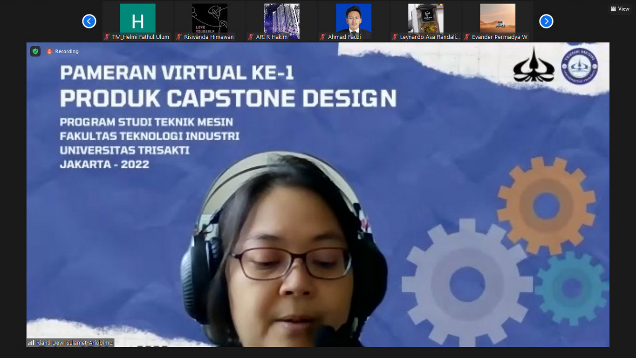Screen dimensions: 636x358
Task: Click the 'Evander Permadya W' name label
Action: [499, 37]
